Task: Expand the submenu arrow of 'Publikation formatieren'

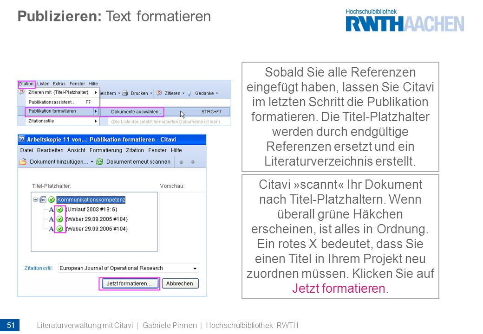Action: 96,111
